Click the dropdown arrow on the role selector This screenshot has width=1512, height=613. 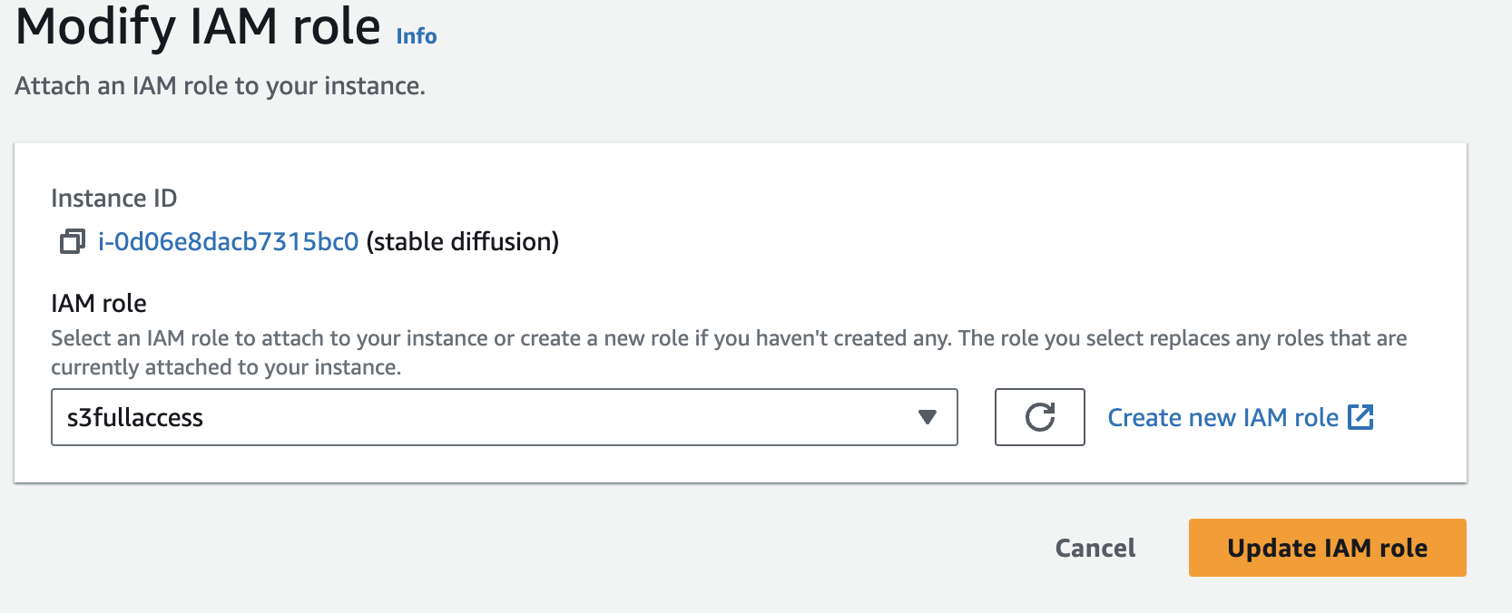(926, 417)
